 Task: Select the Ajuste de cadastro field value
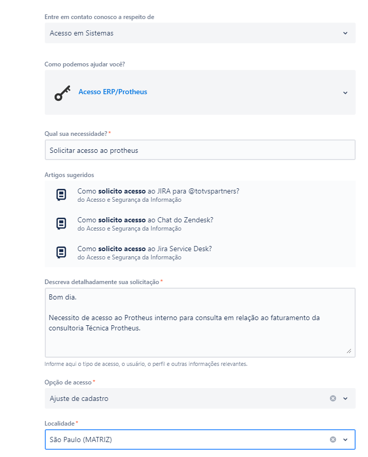(x=79, y=398)
